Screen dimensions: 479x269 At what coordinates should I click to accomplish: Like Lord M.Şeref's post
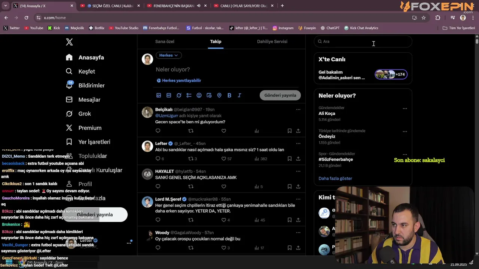(x=224, y=220)
